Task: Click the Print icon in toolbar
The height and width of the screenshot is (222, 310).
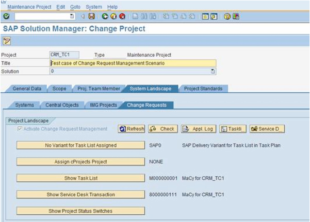Action: tap(135, 16)
